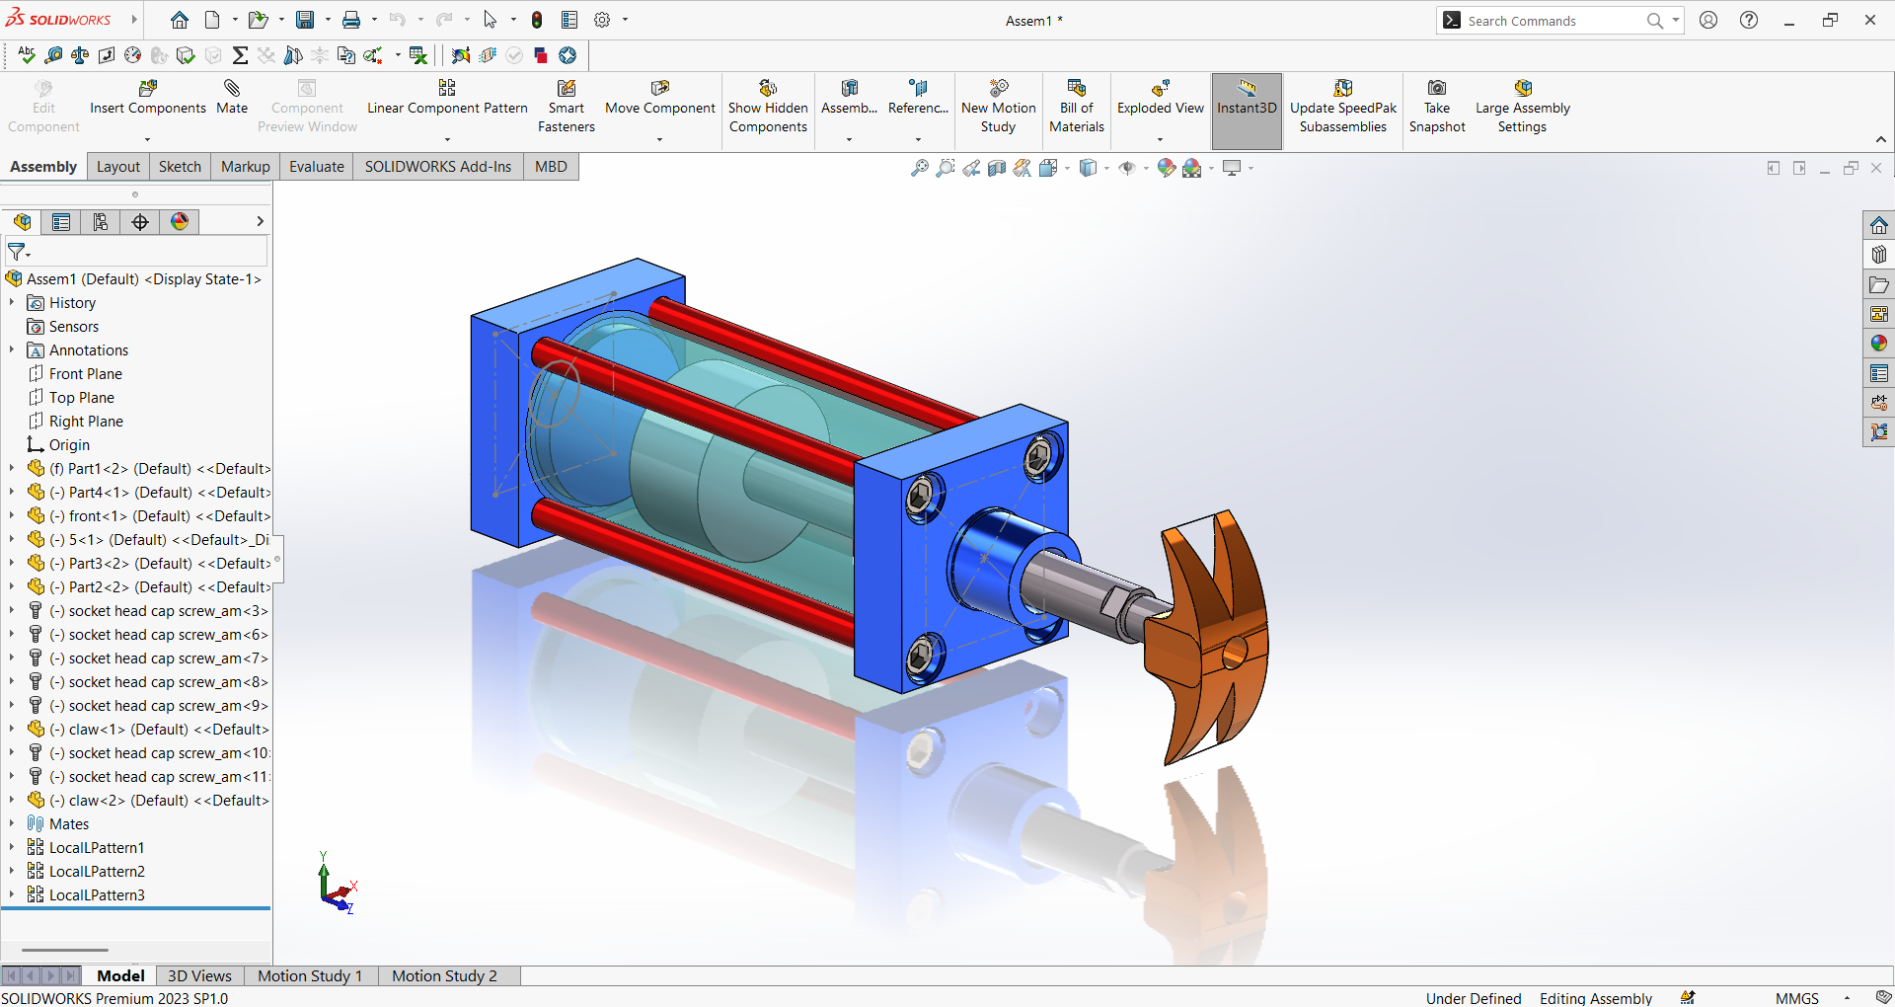Click the Home icon in title toolbar
Screen dimensions: 1895x1007
(179, 20)
